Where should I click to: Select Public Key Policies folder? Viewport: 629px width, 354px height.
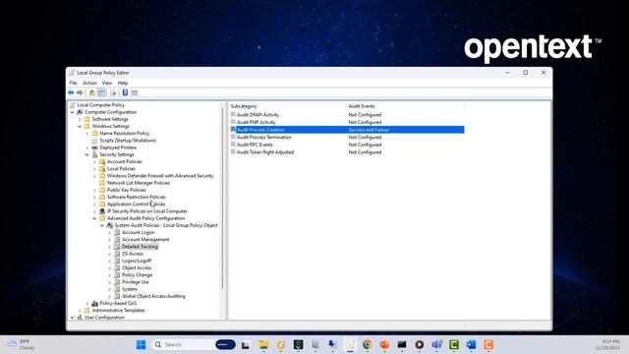(127, 190)
